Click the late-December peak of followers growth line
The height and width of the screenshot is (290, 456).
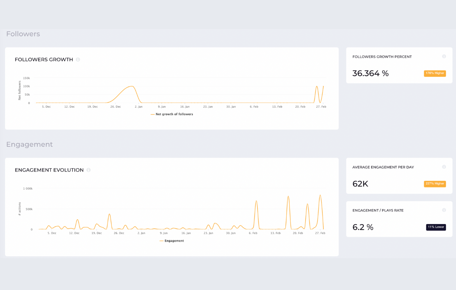(x=132, y=86)
